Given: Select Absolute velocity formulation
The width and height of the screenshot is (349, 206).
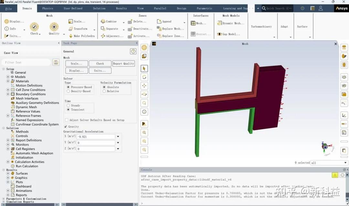Looking at the screenshot, I should (111, 87).
